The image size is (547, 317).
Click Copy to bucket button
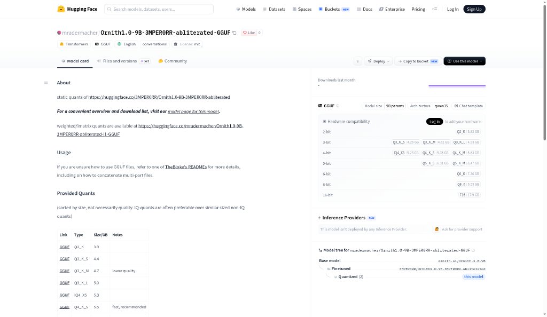[x=418, y=61]
